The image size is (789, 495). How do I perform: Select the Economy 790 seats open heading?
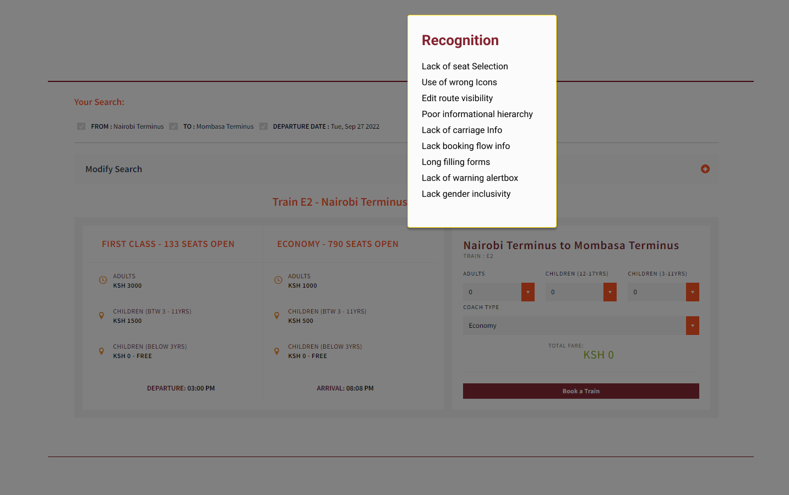338,244
